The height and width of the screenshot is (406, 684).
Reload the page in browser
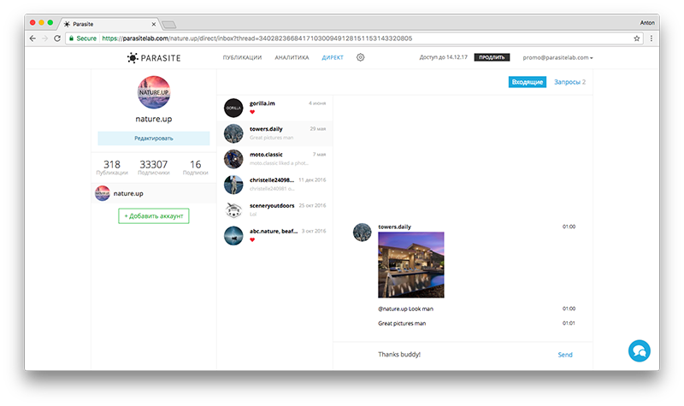(57, 38)
